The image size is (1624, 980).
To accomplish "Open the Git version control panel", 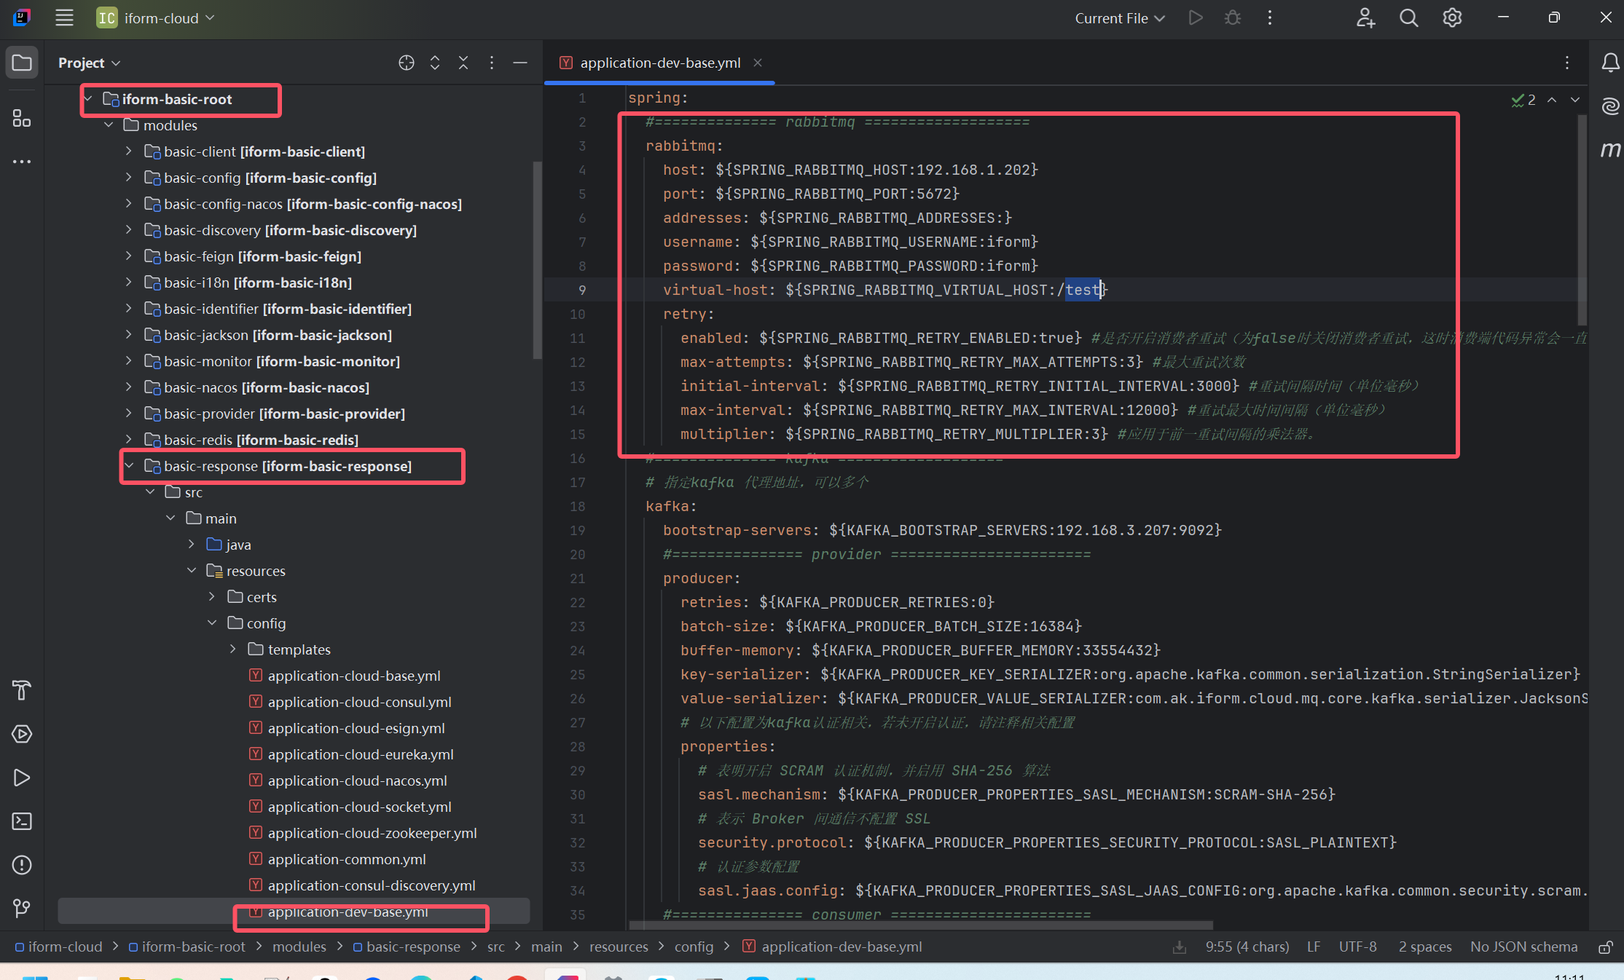I will [x=22, y=908].
